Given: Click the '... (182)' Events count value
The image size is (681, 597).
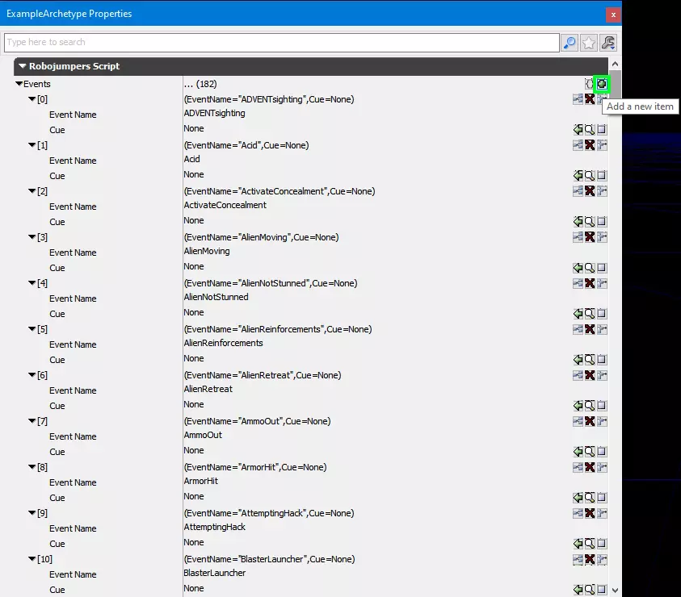Looking at the screenshot, I should click(x=200, y=84).
